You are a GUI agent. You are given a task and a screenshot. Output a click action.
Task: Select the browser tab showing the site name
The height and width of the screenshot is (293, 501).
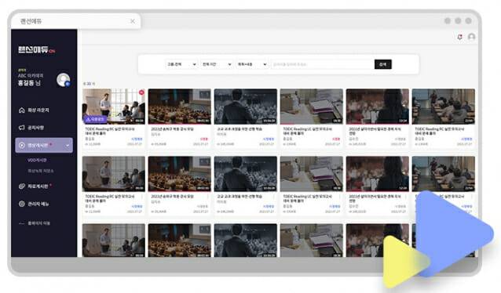point(75,21)
